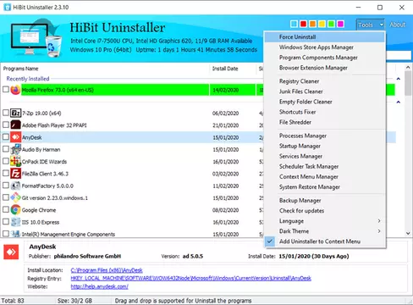
Task: Open the Tools dropdown menu
Action: (370, 25)
